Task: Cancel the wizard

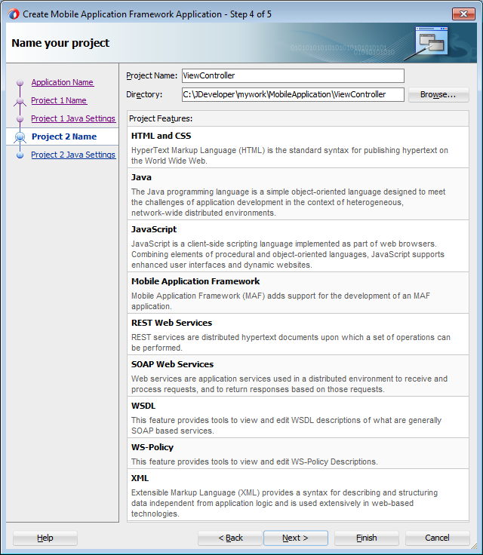Action: click(437, 538)
